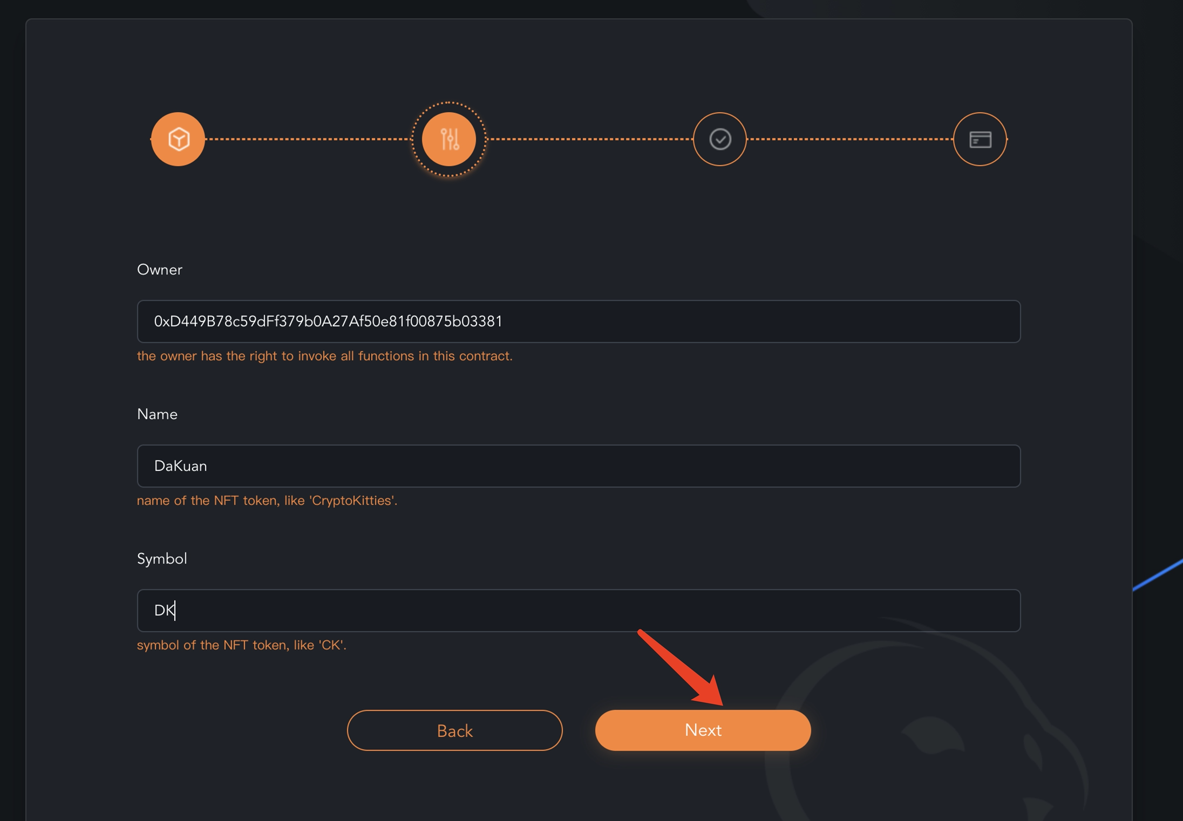The width and height of the screenshot is (1183, 821).
Task: Click dotted progress line before the checkmark step
Action: 588,139
